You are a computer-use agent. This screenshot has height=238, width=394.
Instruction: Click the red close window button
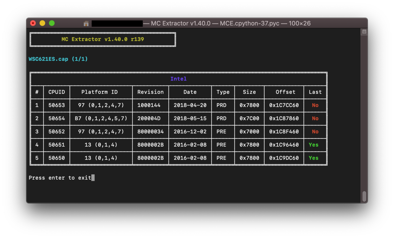pyautogui.click(x=33, y=23)
